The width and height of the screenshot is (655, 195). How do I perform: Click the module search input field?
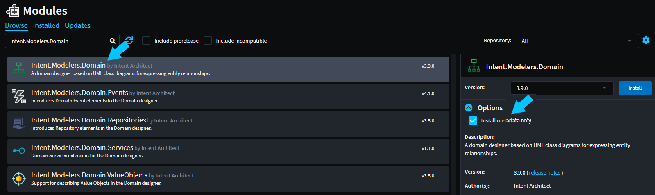pyautogui.click(x=57, y=41)
